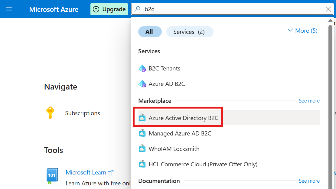Open Azure Active Directory B2C marketplace result
Viewport: 336px width, 189px height.
[x=229, y=118]
